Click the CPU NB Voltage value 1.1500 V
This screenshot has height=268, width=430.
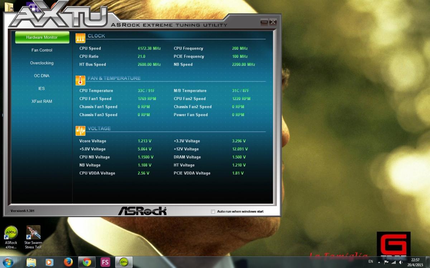[x=145, y=157]
